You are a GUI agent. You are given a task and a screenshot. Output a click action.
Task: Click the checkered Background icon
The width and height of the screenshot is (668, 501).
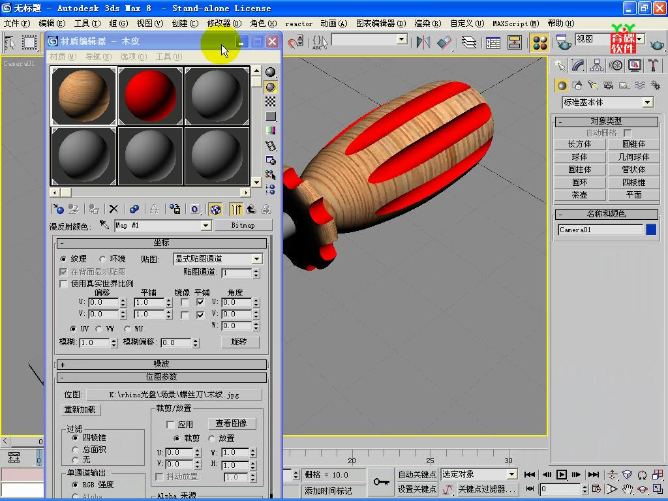[270, 101]
